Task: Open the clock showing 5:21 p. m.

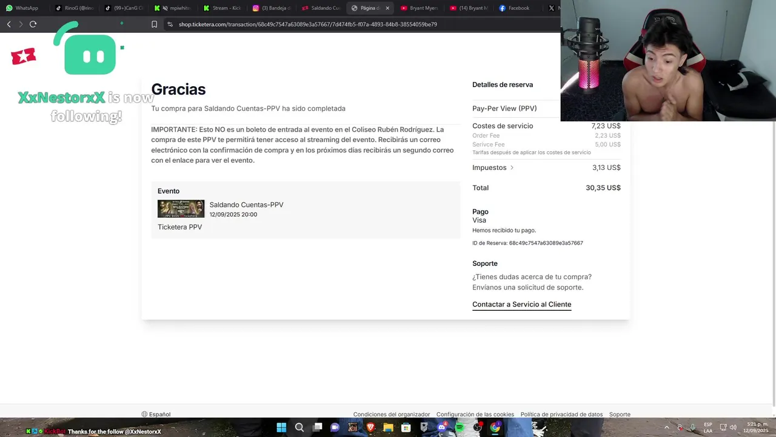Action: tap(756, 427)
